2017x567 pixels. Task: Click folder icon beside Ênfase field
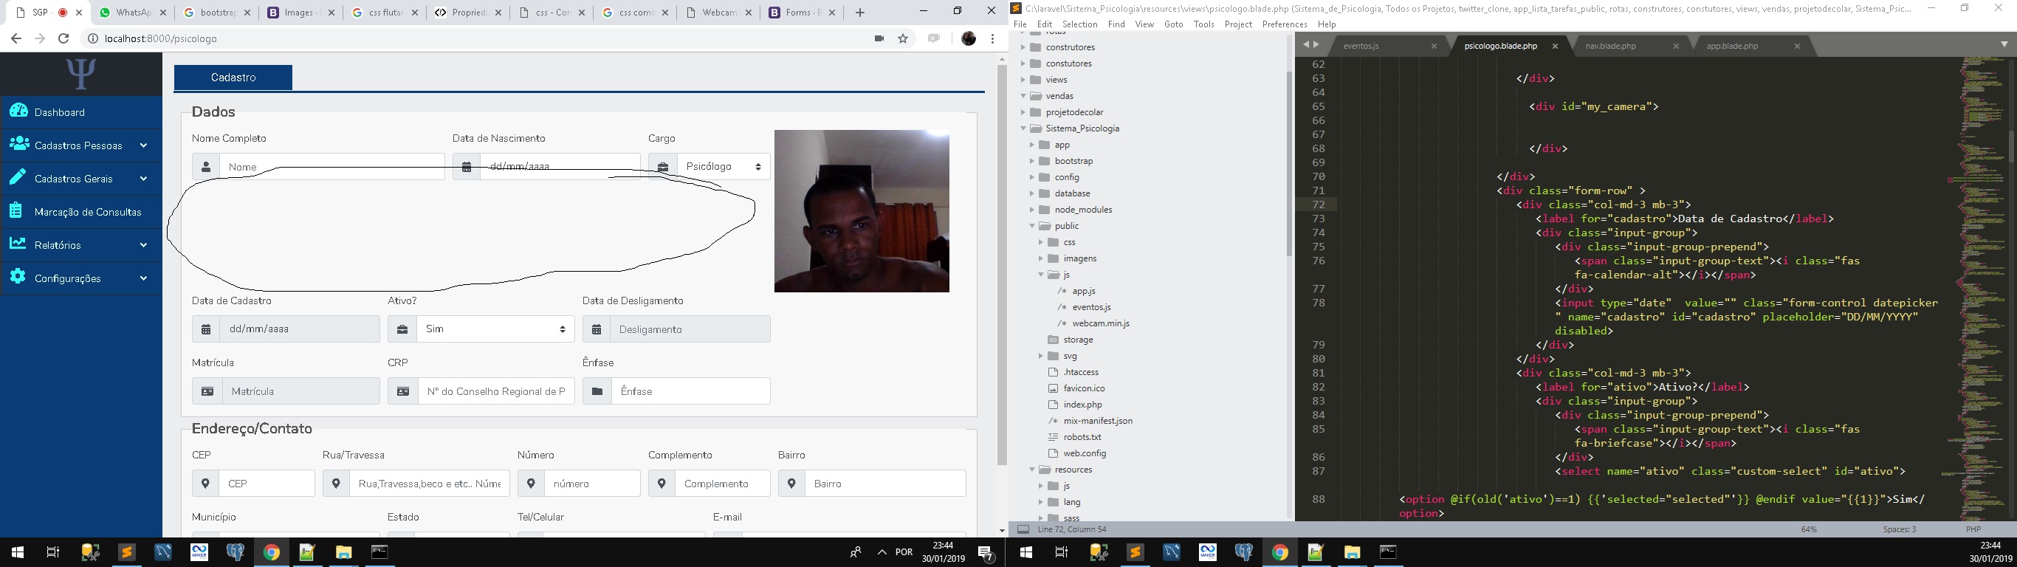[597, 391]
